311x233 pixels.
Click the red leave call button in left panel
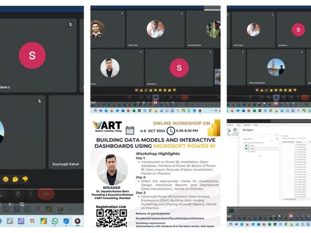[x=46, y=194]
